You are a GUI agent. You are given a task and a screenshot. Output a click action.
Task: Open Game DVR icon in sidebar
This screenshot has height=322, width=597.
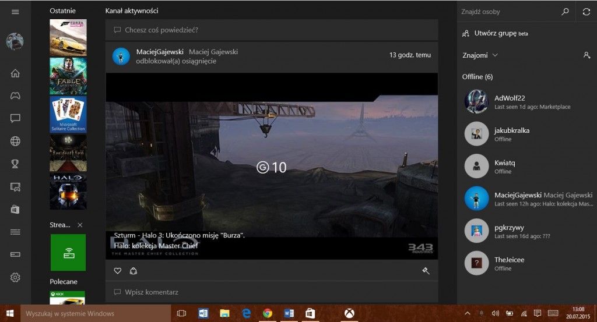click(x=15, y=187)
